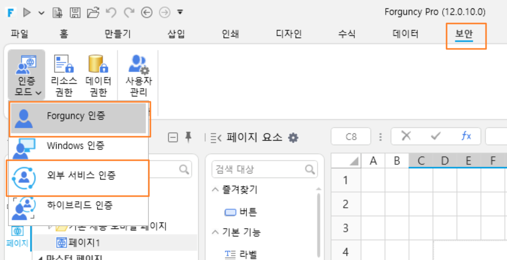Switch to the 인쇄 tab
This screenshot has width=507, height=260.
(230, 34)
